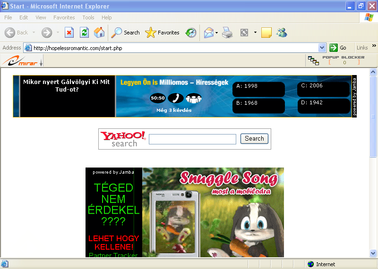The height and width of the screenshot is (269, 378).
Task: Choose answer C: 2006
Action: point(324,89)
